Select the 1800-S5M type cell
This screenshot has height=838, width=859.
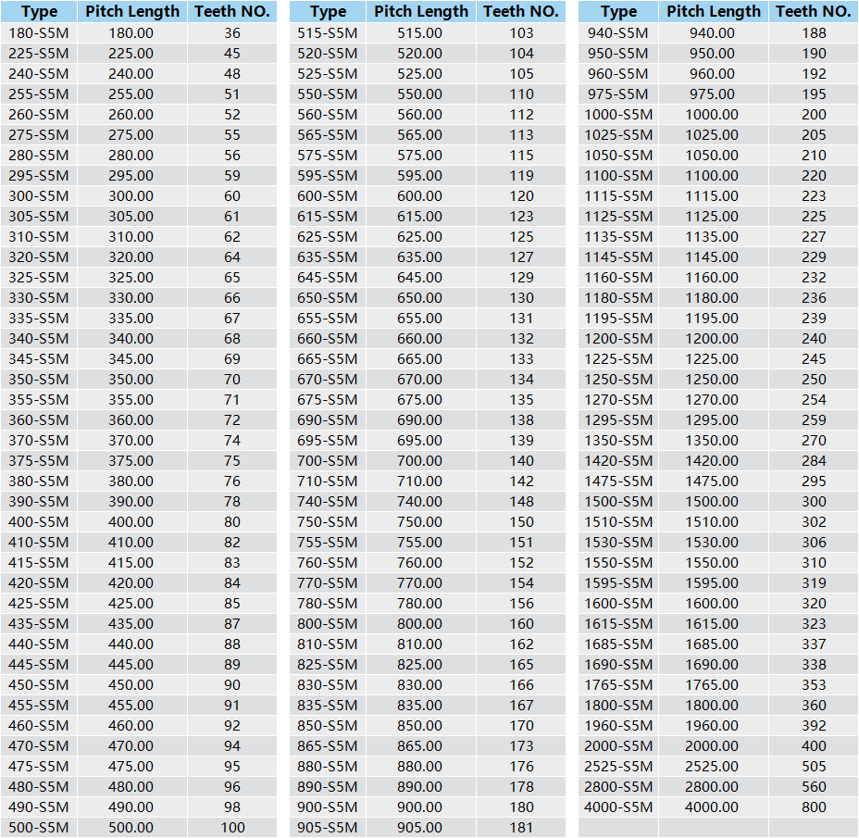pos(618,706)
